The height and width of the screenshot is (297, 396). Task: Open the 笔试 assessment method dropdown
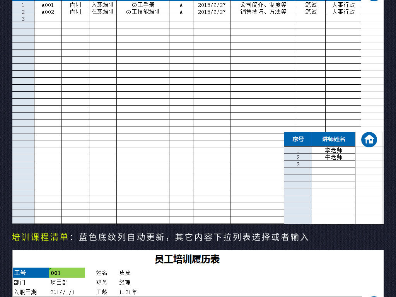(310, 4)
